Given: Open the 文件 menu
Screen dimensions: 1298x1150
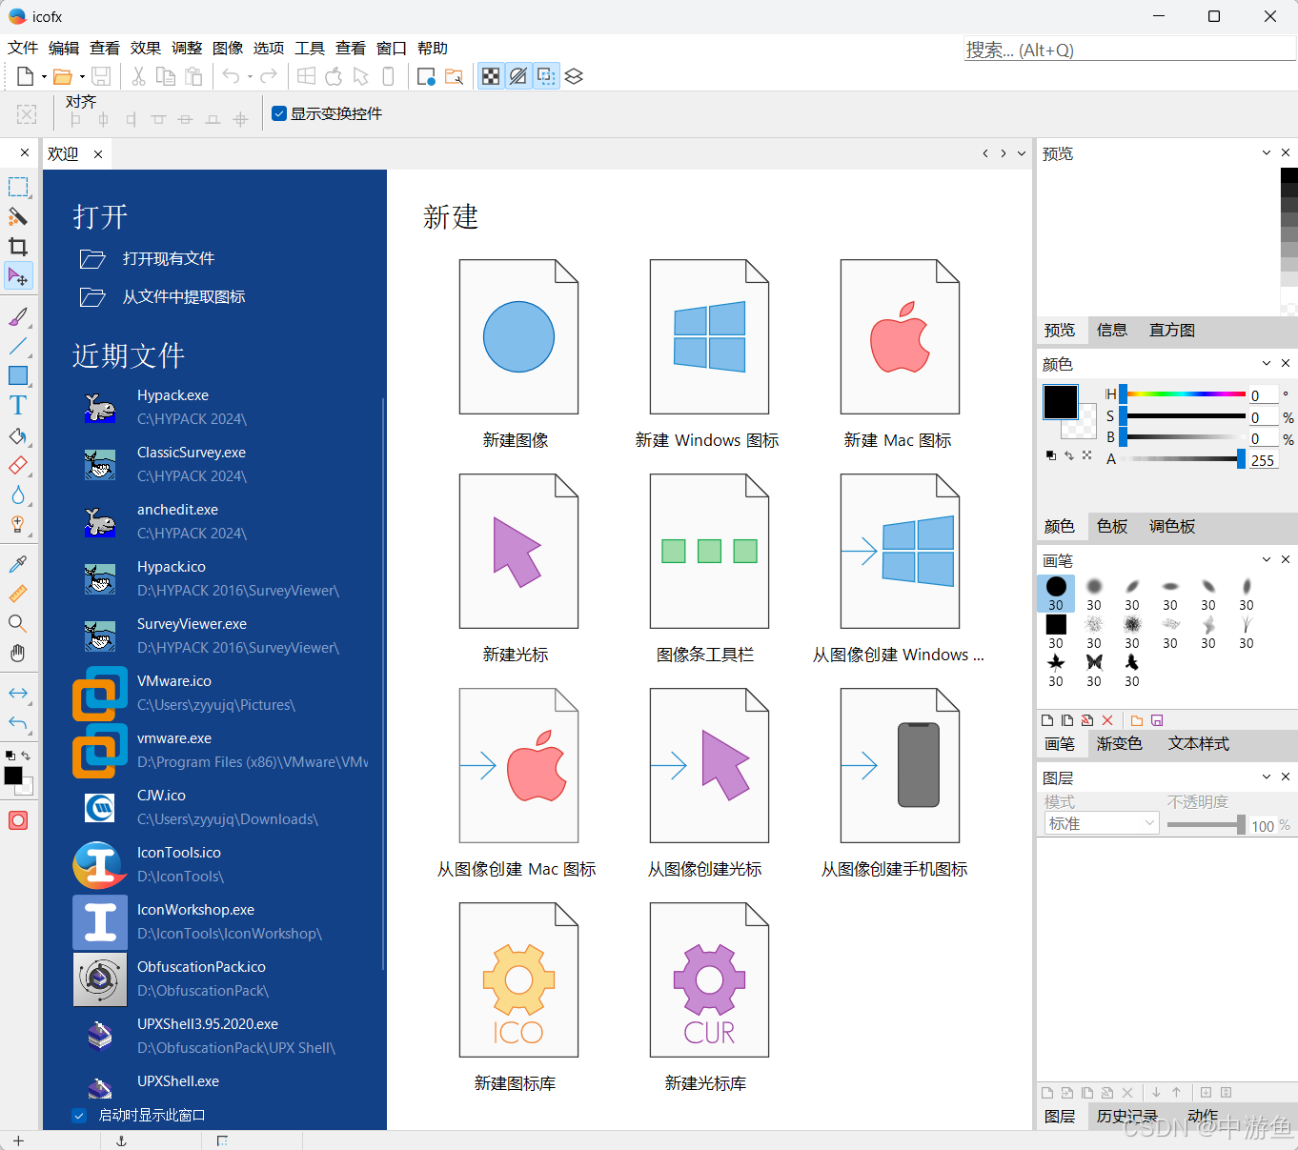Looking at the screenshot, I should (23, 48).
